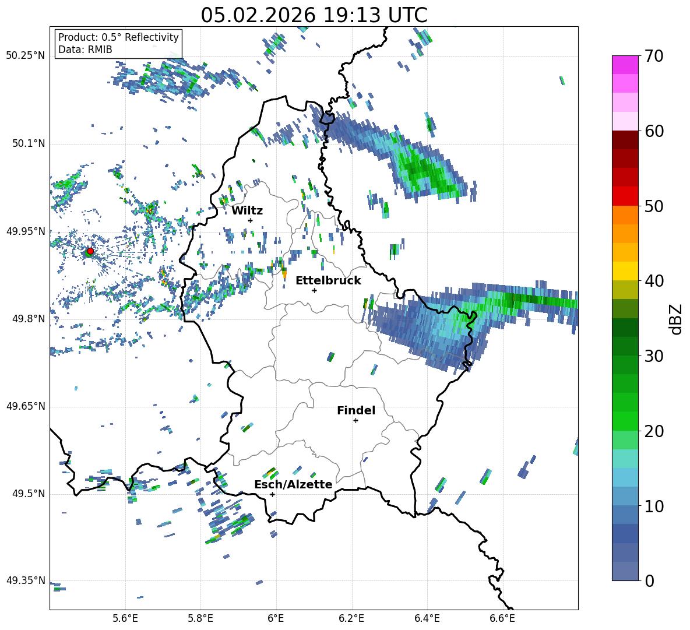Click the 49.65°N latitude label
The width and height of the screenshot is (690, 630).
click(x=26, y=406)
